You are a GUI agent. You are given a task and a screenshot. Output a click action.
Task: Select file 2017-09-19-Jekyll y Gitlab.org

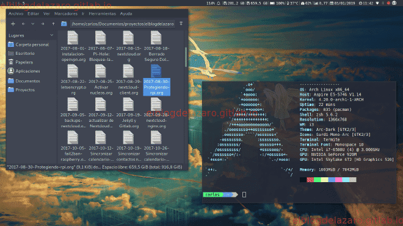(129, 113)
